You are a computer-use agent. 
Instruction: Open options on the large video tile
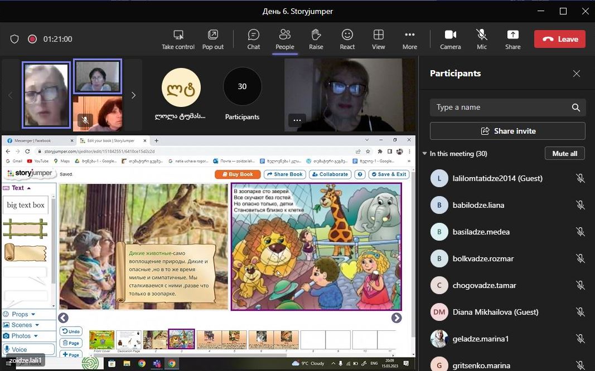pyautogui.click(x=297, y=120)
